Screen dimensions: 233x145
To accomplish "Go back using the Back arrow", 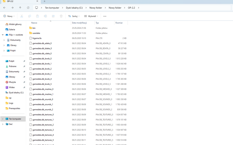I will click(4, 8).
